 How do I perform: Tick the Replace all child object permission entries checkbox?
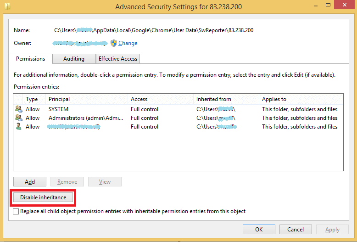(x=16, y=212)
